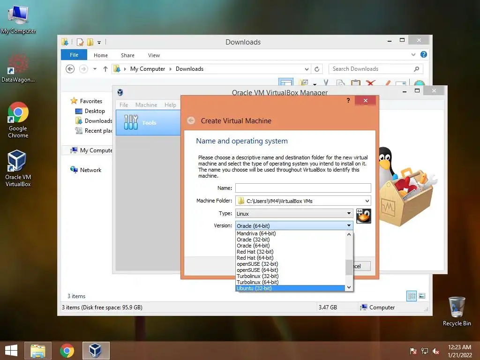Click the dialog's back arrow icon

(191, 120)
